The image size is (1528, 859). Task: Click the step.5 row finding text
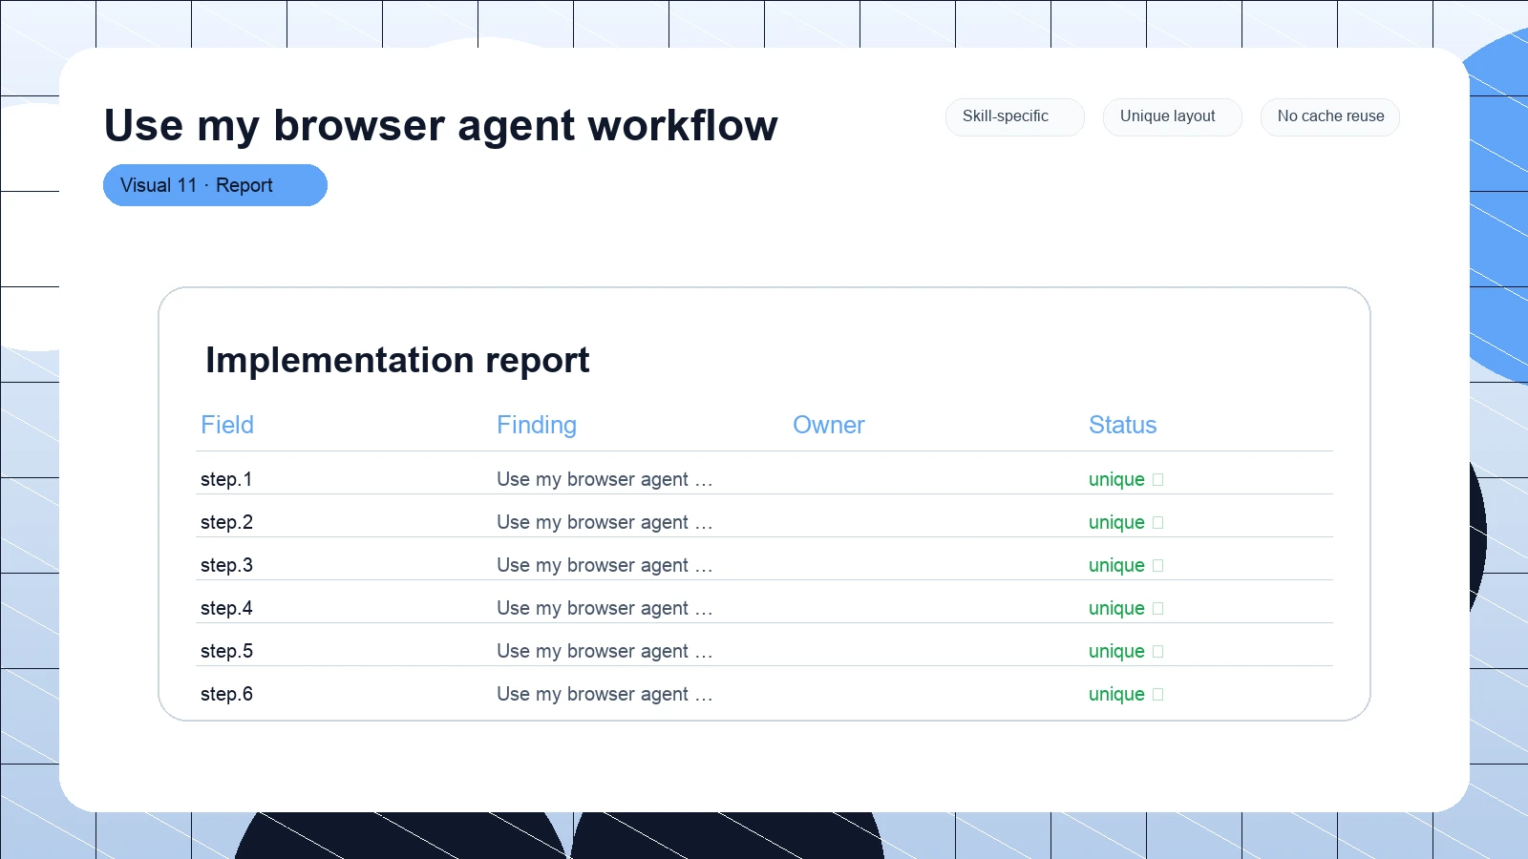tap(605, 651)
